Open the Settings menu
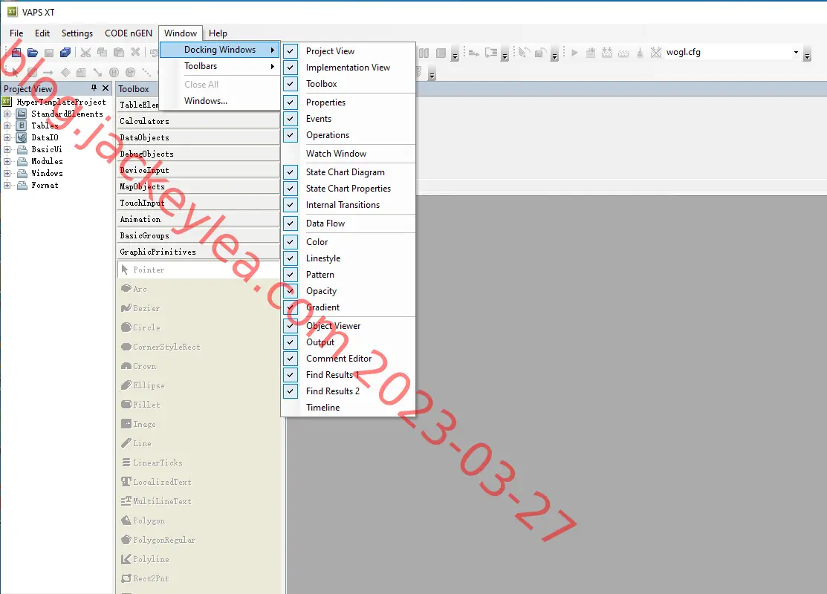Viewport: 827px width, 594px height. [77, 33]
